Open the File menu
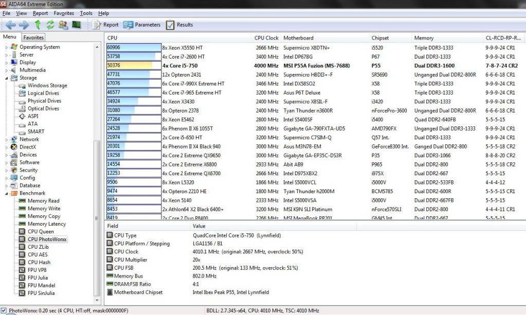This screenshot has width=526, height=315. [6, 13]
